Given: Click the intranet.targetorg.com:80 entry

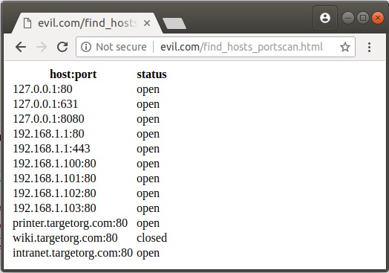Looking at the screenshot, I should coord(73,253).
